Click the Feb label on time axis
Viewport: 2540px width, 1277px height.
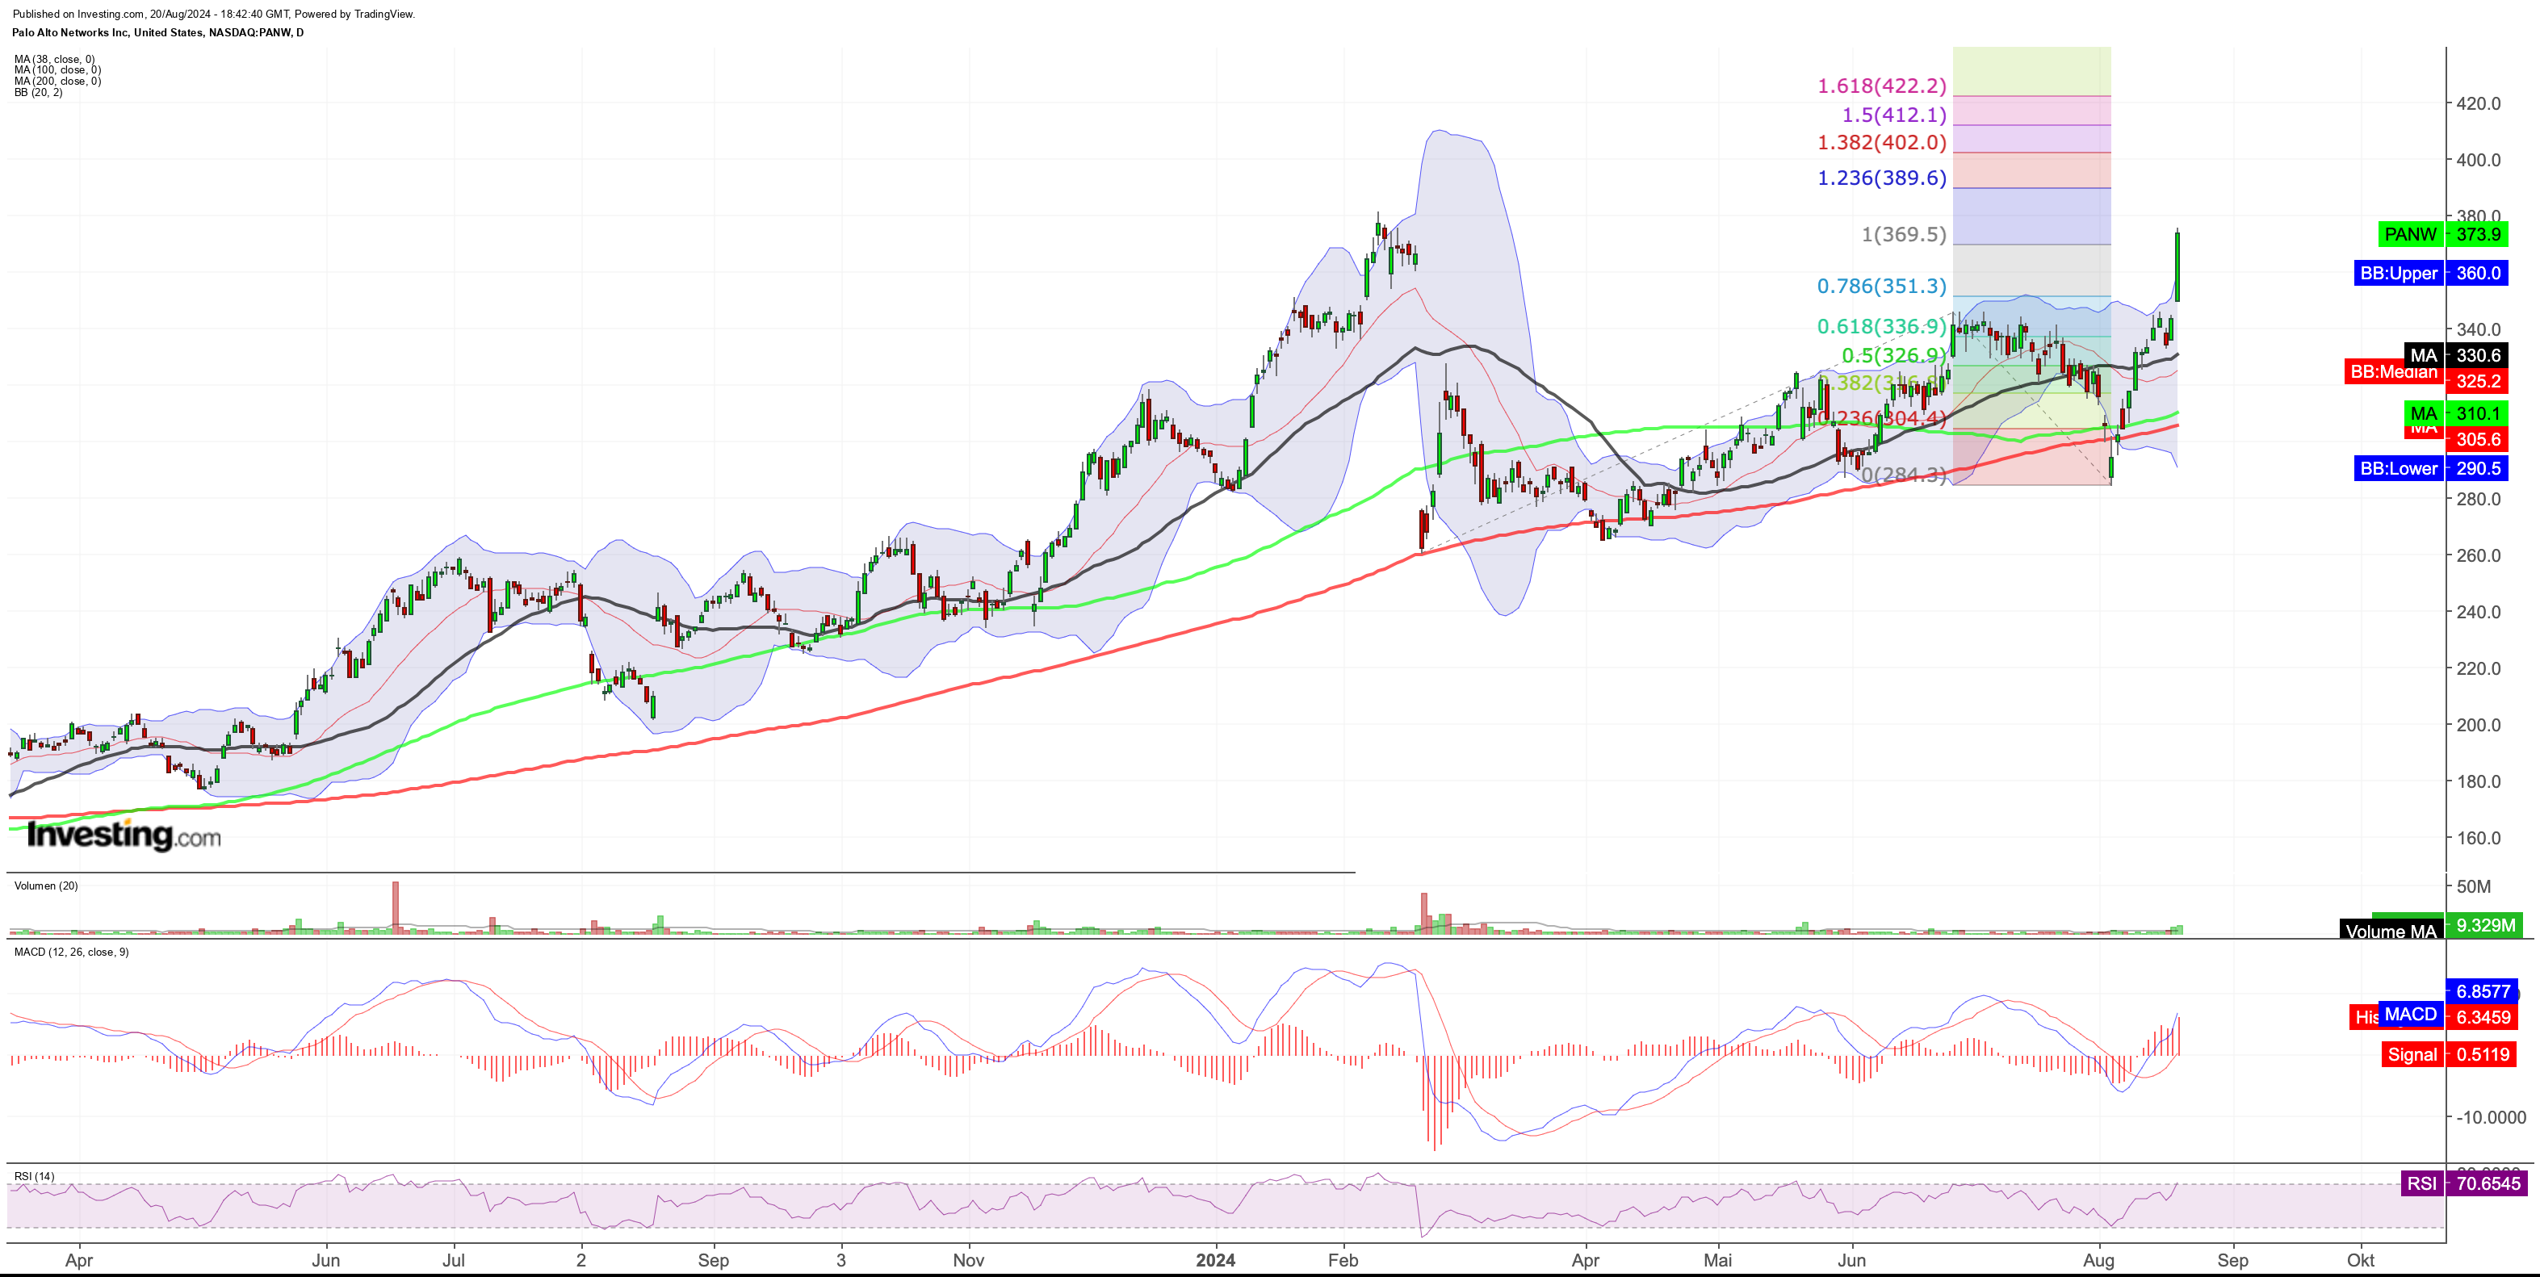pos(1343,1260)
